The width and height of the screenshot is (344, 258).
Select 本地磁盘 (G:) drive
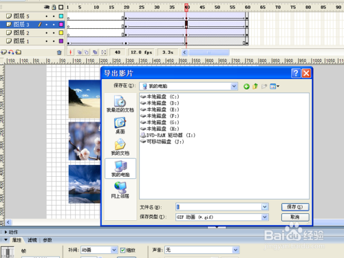(160, 122)
